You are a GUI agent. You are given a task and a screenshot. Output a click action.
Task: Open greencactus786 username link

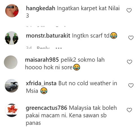click(x=47, y=108)
